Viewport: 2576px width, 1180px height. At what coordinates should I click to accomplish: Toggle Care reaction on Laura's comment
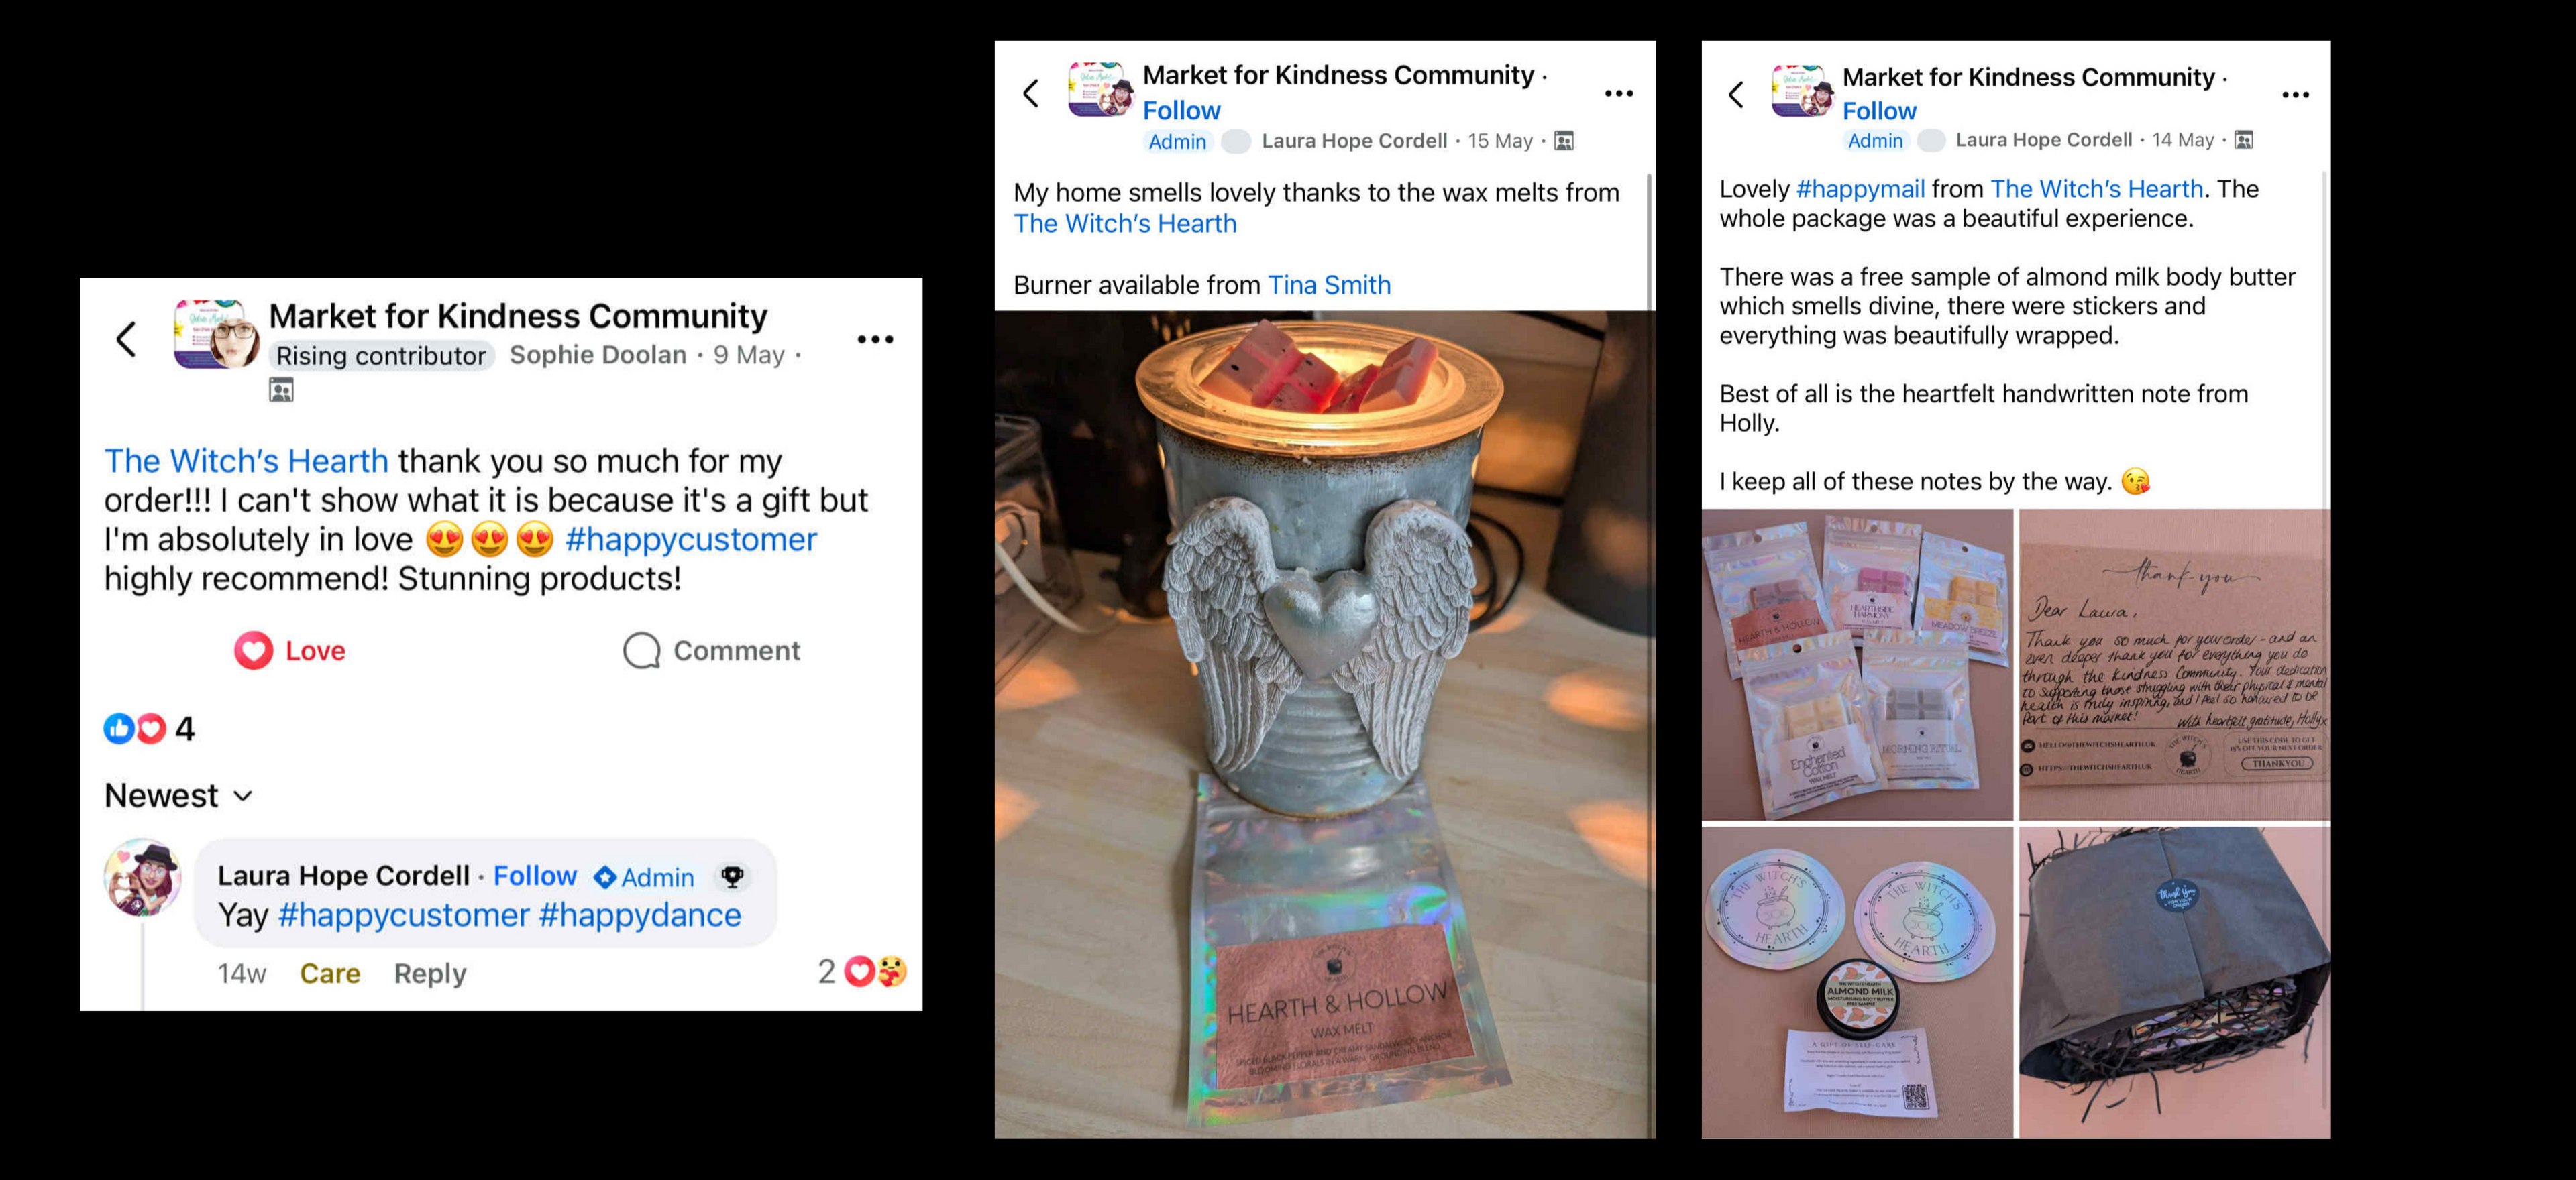click(330, 973)
